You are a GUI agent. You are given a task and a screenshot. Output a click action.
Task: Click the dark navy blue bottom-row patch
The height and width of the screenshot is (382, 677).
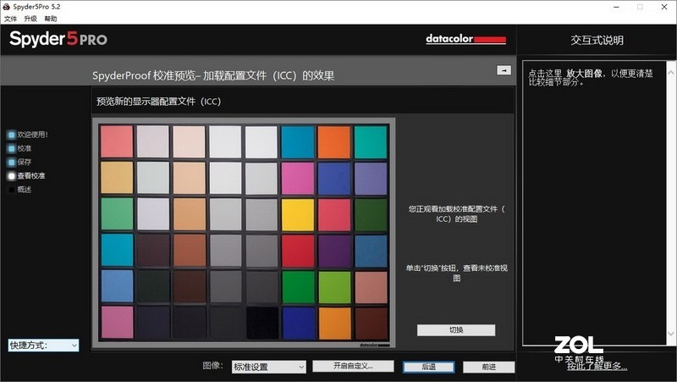(x=298, y=324)
